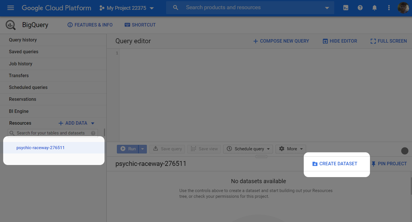This screenshot has width=412, height=222.
Task: Focus the Search products and resources field
Action: point(250,8)
